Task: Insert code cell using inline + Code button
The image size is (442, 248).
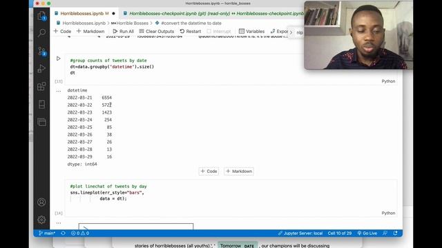Action: (x=209, y=172)
